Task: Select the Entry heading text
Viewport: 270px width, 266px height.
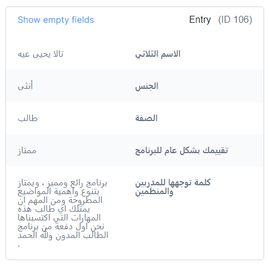Action: click(200, 19)
